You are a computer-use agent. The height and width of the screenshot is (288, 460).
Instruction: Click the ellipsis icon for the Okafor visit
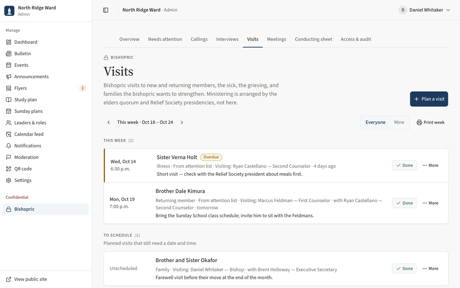point(425,269)
